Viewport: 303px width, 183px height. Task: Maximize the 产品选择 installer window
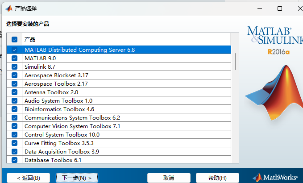pos(280,8)
